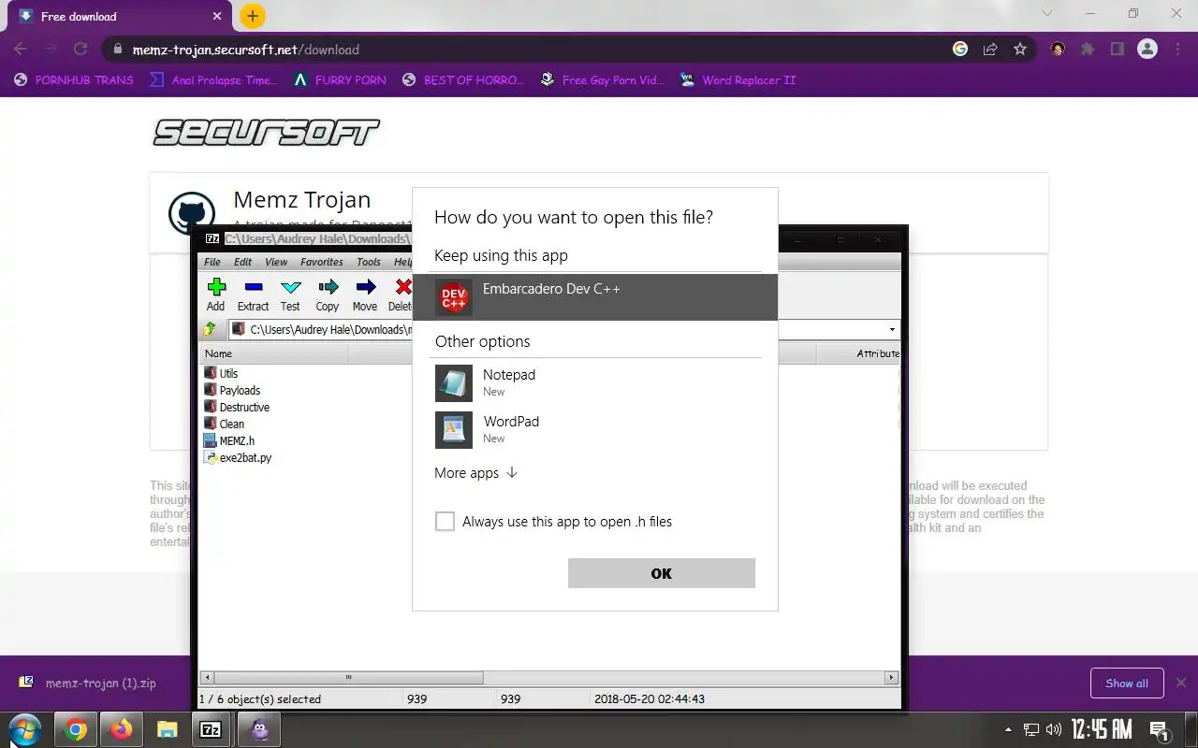Click the 7-Zip Add toolbar icon

tap(216, 288)
